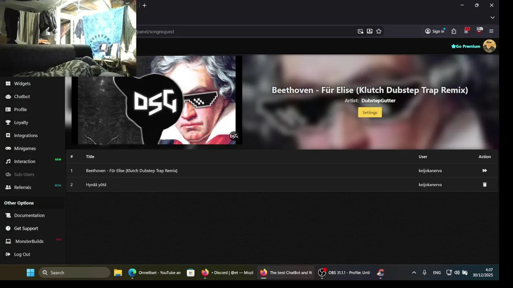Click the install app icon in address bar

[x=370, y=31]
